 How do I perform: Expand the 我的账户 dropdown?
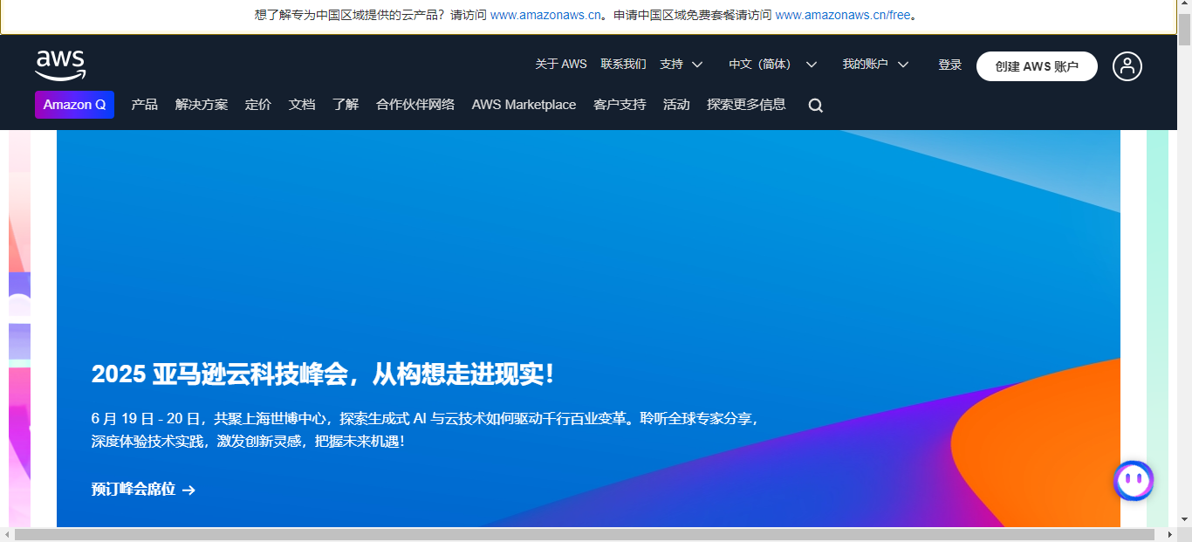coord(876,64)
